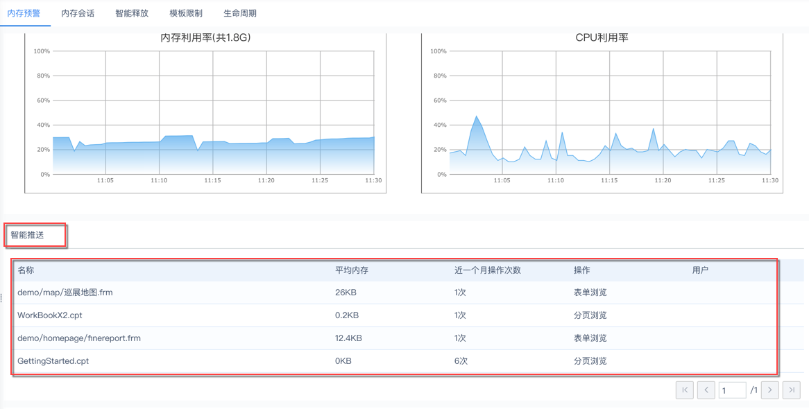Open the 内存会话 tab

click(x=78, y=13)
